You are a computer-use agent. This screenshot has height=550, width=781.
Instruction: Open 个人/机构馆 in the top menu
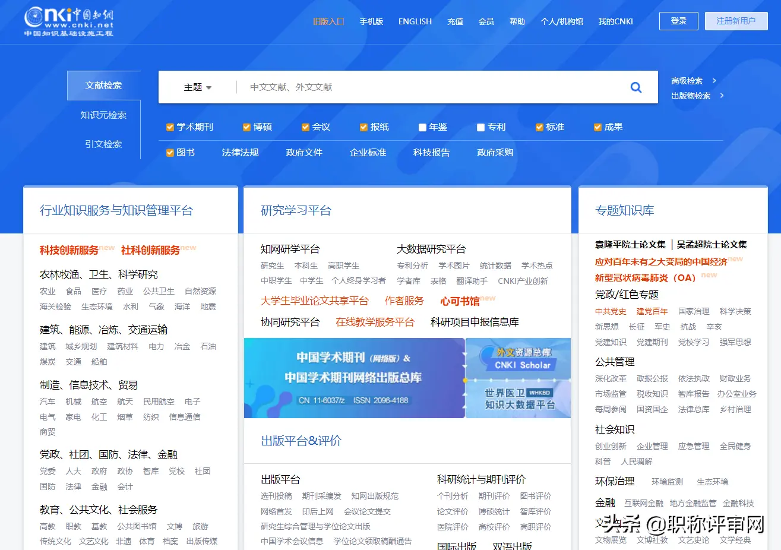click(562, 21)
